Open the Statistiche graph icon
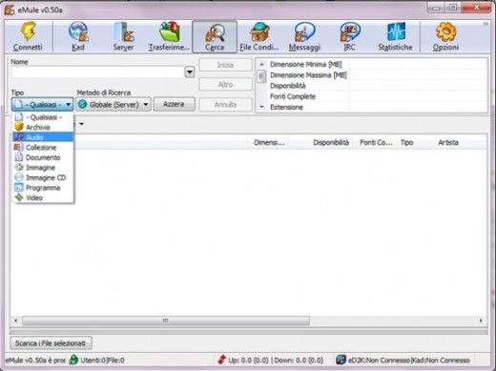This screenshot has height=371, width=496. pos(396,31)
